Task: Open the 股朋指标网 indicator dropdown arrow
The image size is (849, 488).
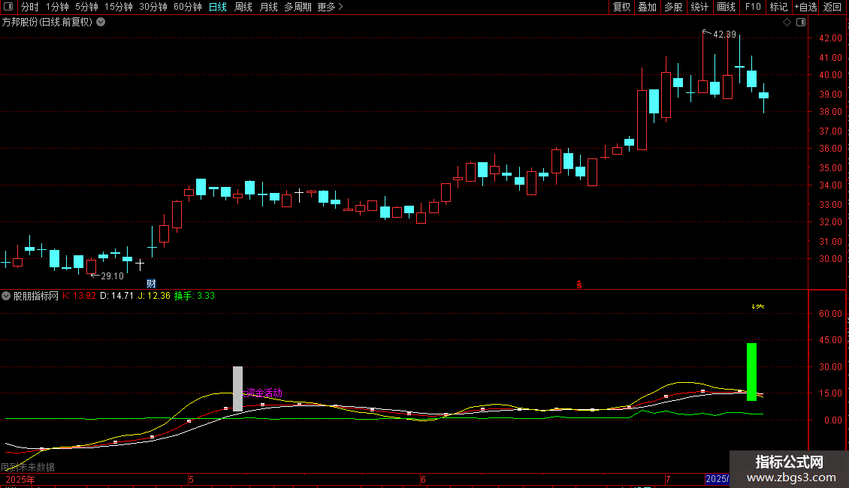Action: (6, 296)
